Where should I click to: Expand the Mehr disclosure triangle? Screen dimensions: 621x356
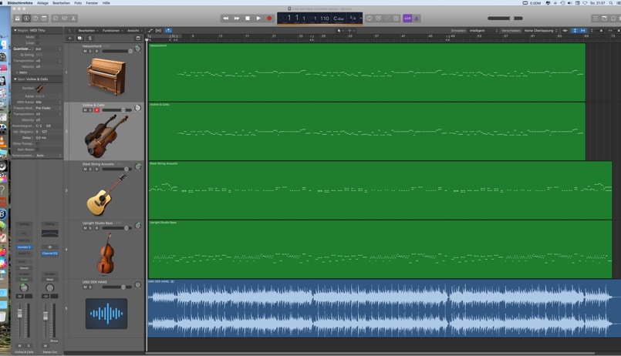pyautogui.click(x=17, y=72)
